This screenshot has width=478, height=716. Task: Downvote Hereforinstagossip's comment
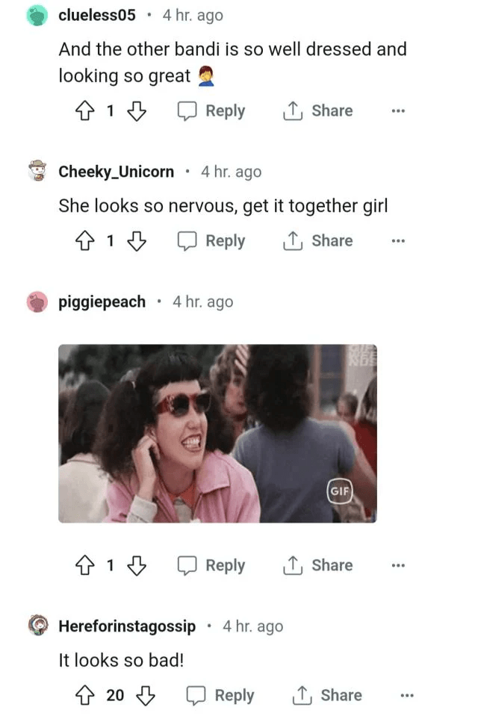coord(146,695)
